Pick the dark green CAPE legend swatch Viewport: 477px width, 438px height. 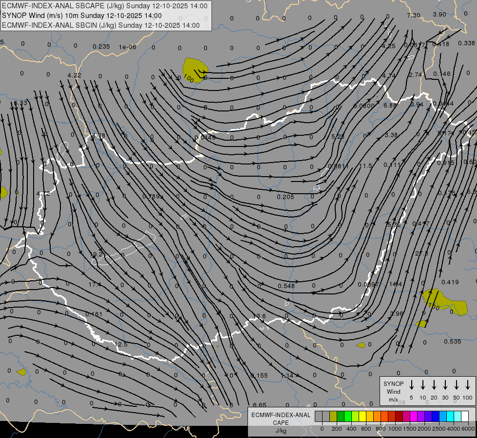[x=341, y=416]
